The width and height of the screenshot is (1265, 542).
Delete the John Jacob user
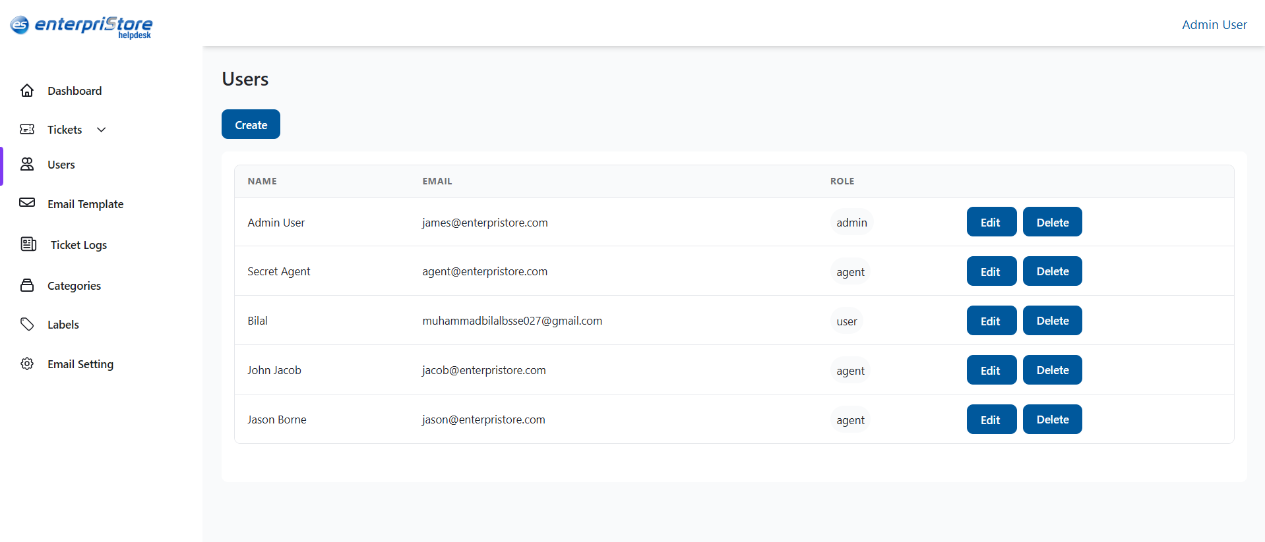tap(1052, 370)
